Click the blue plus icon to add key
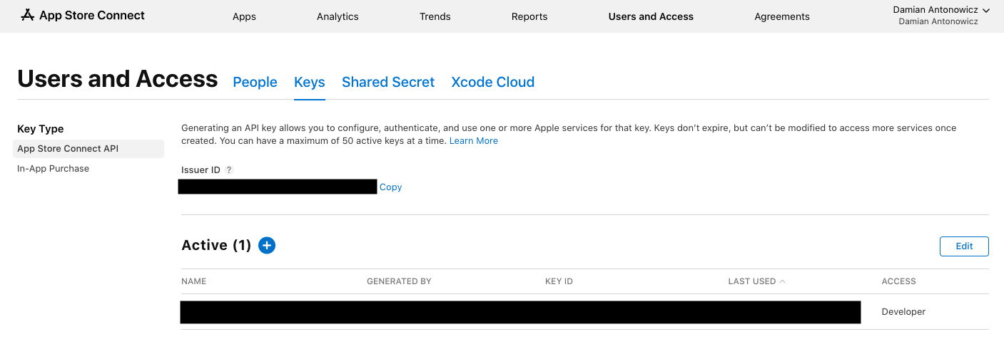This screenshot has width=1004, height=349. tap(267, 246)
